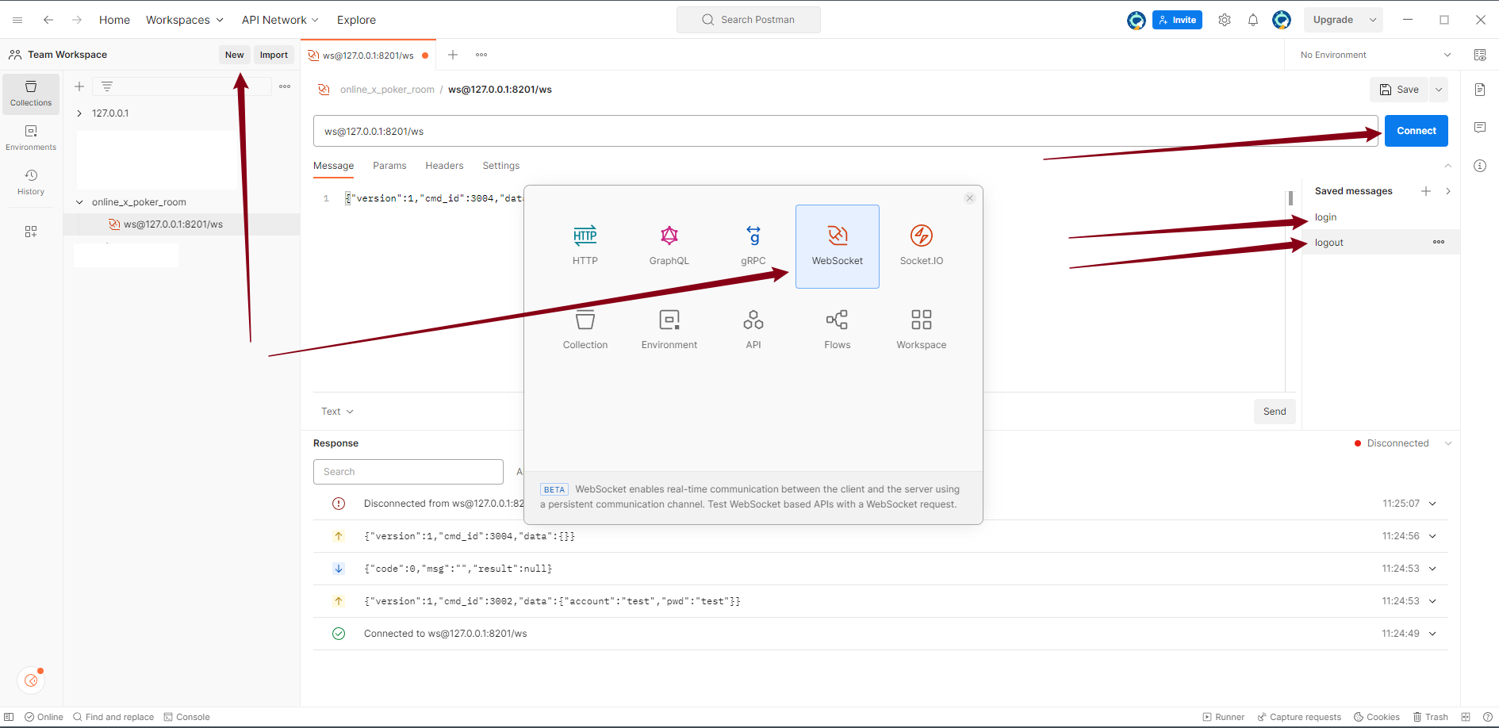Open Upgrade dropdown arrow

tap(1373, 20)
